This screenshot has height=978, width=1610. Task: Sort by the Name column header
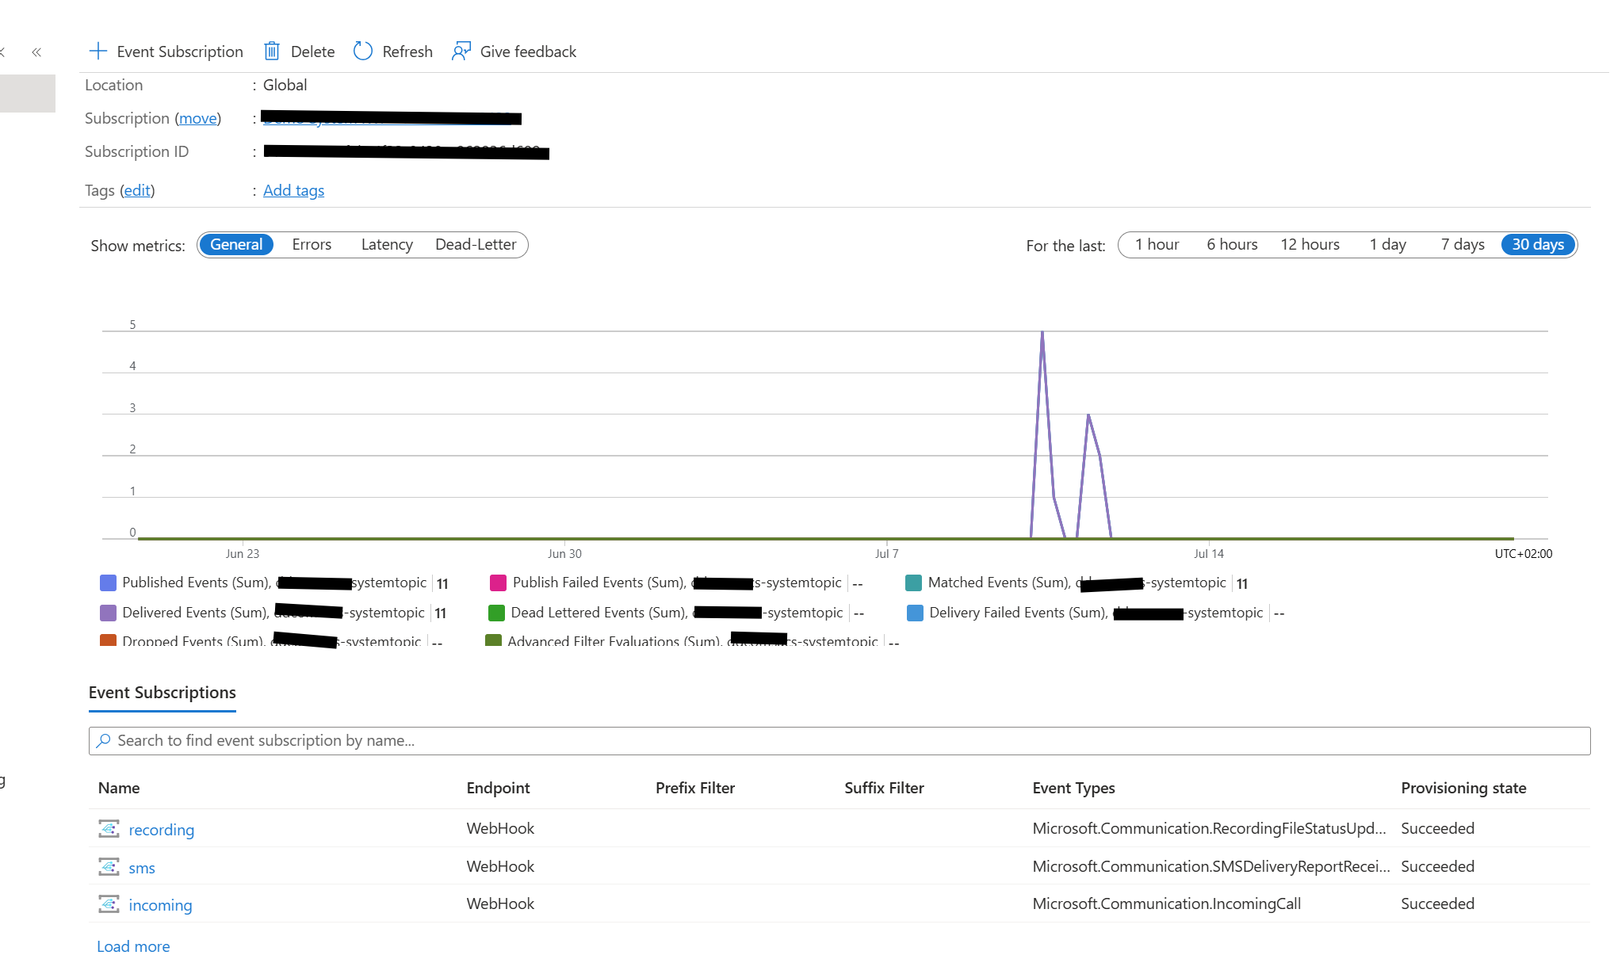(119, 788)
